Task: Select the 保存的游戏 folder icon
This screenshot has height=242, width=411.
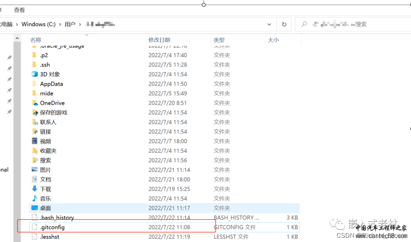Action: 35,112
